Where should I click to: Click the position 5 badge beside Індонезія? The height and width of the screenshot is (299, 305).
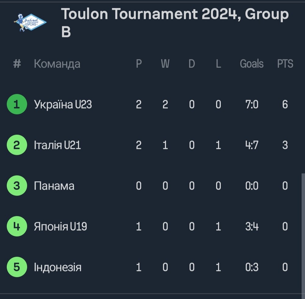click(17, 267)
